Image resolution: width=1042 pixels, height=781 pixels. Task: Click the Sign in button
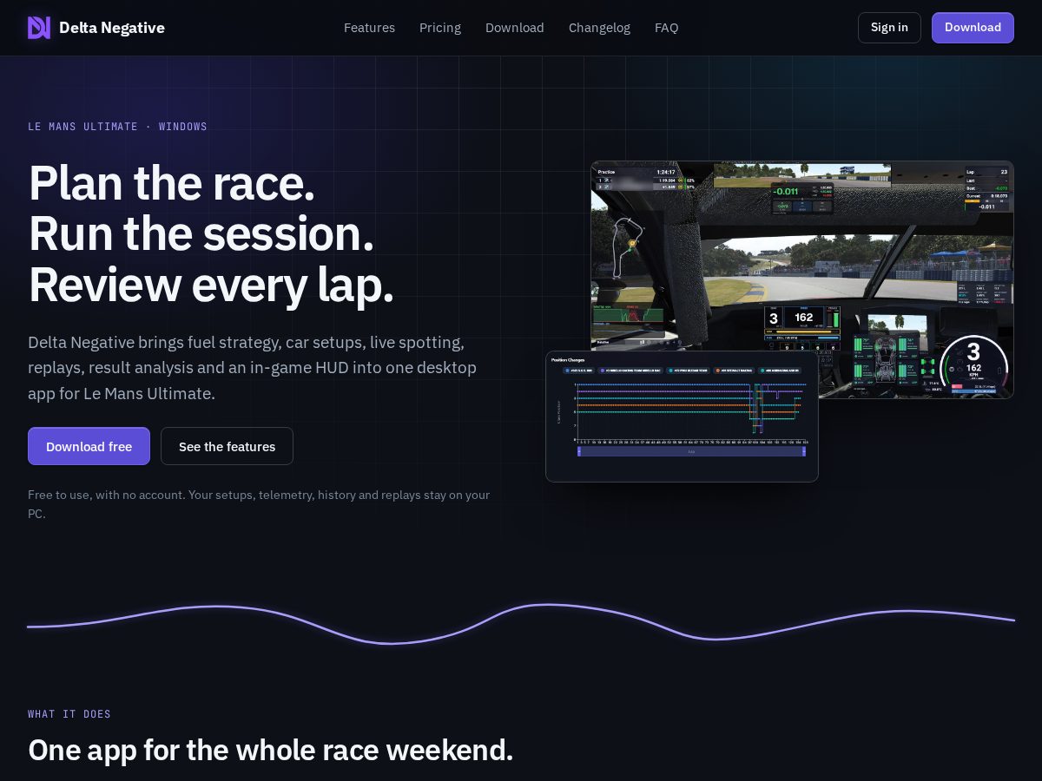(889, 28)
